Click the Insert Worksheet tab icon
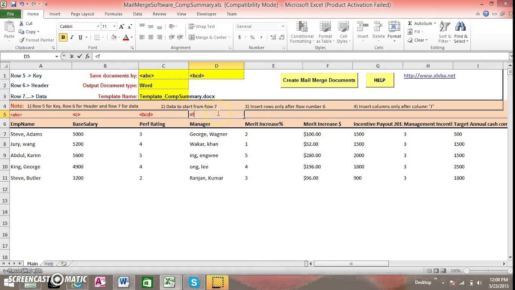 (x=63, y=264)
